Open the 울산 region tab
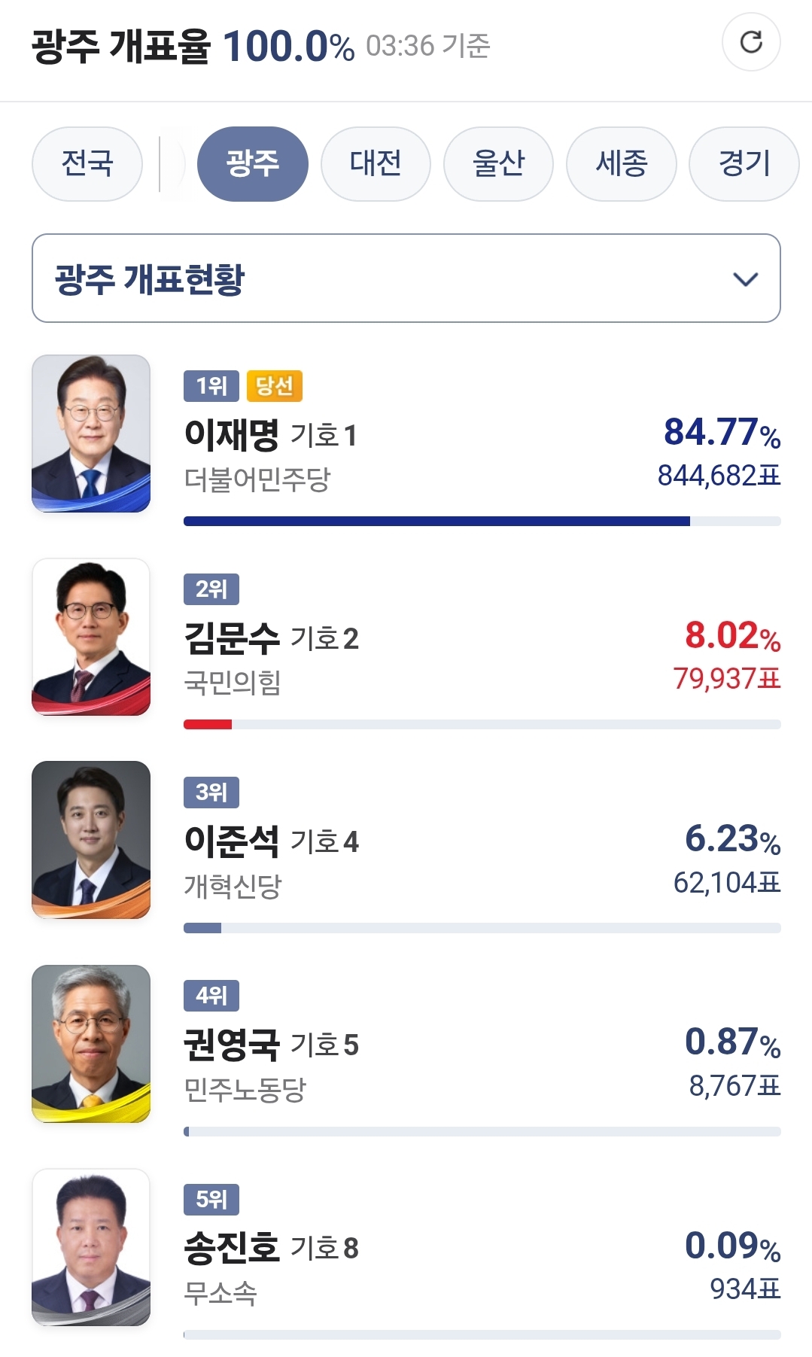 click(x=498, y=163)
